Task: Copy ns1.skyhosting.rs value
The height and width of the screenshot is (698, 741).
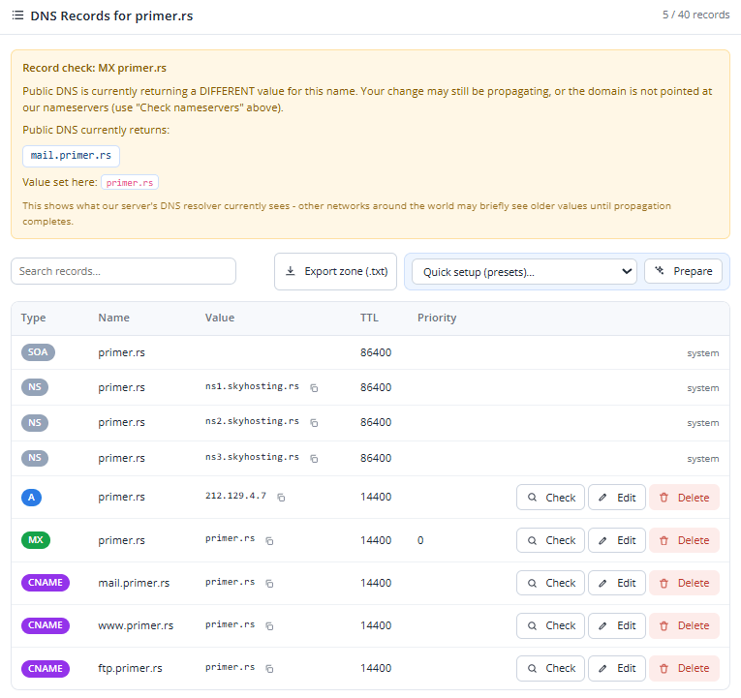Action: pyautogui.click(x=314, y=388)
